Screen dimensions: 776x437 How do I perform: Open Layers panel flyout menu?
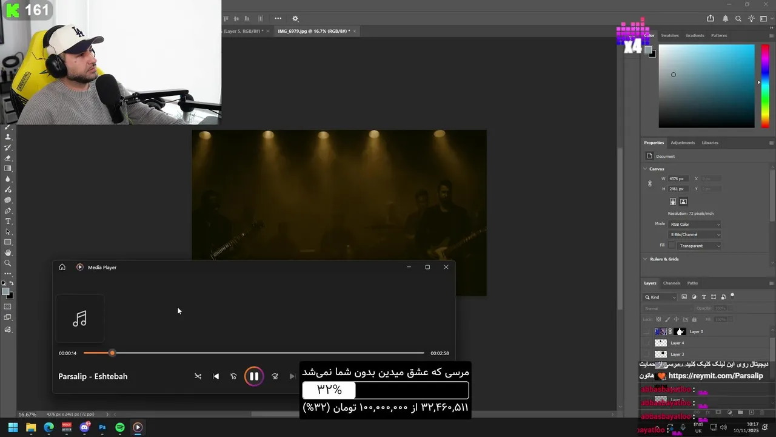pyautogui.click(x=771, y=283)
